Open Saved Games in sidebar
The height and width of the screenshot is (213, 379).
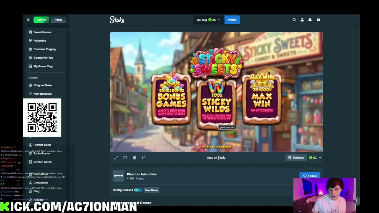pos(42,32)
